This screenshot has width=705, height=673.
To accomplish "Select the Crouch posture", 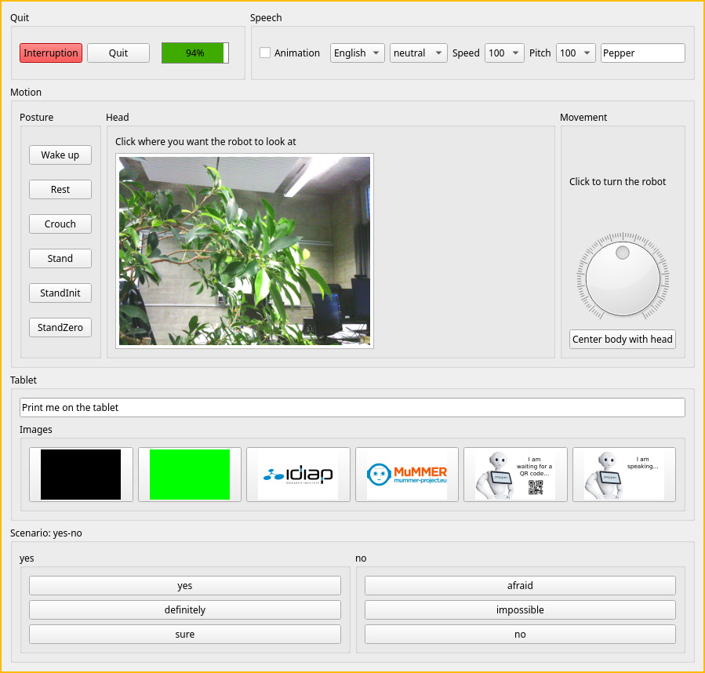I will 60,224.
